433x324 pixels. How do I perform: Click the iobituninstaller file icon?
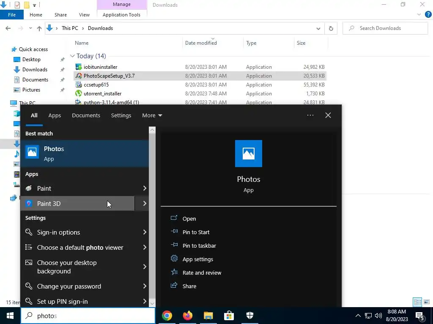[x=79, y=67]
